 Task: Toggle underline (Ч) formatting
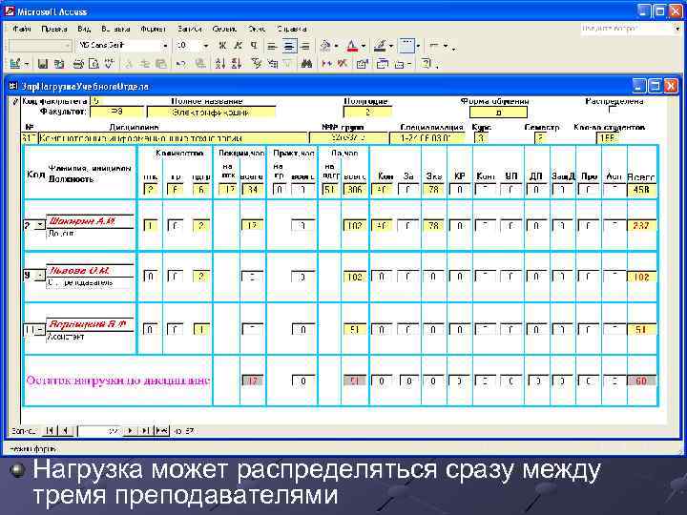pyautogui.click(x=254, y=46)
